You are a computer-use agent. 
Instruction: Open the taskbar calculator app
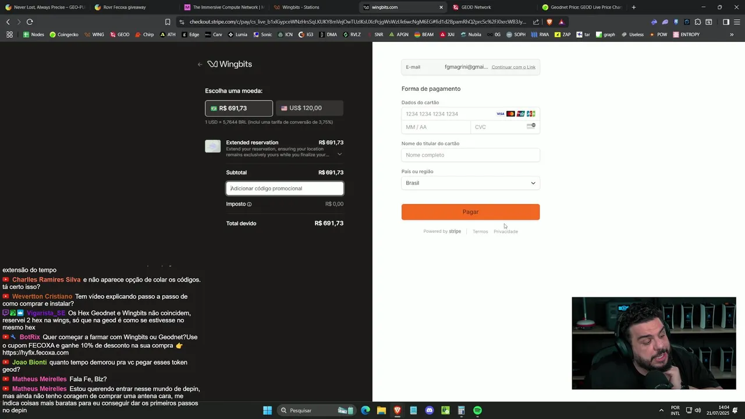coord(461,411)
